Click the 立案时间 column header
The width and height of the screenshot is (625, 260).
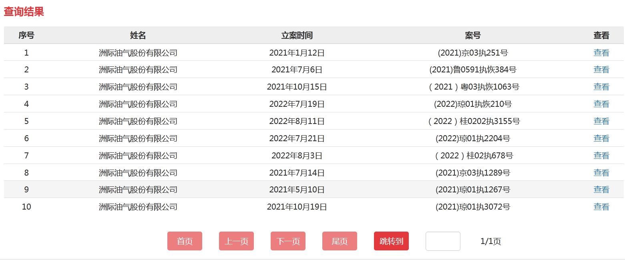[x=297, y=36]
